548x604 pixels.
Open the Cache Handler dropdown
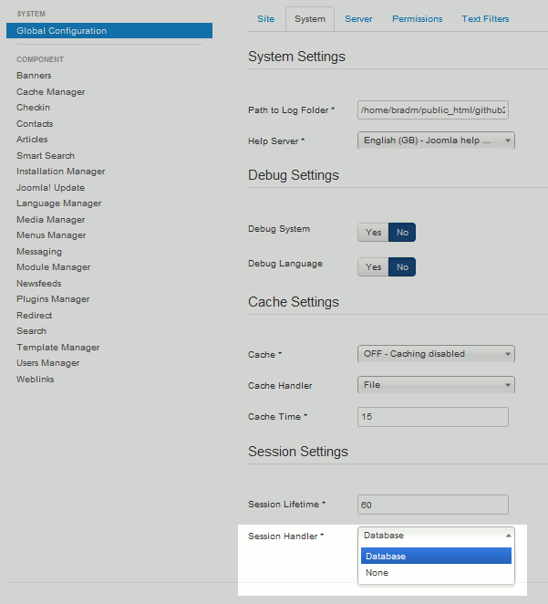[x=436, y=385]
